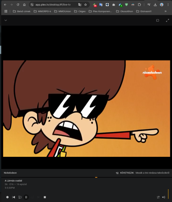The width and height of the screenshot is (172, 202).
Task: Click the S6 · E16 — 16 epizód text
Action: [16, 184]
